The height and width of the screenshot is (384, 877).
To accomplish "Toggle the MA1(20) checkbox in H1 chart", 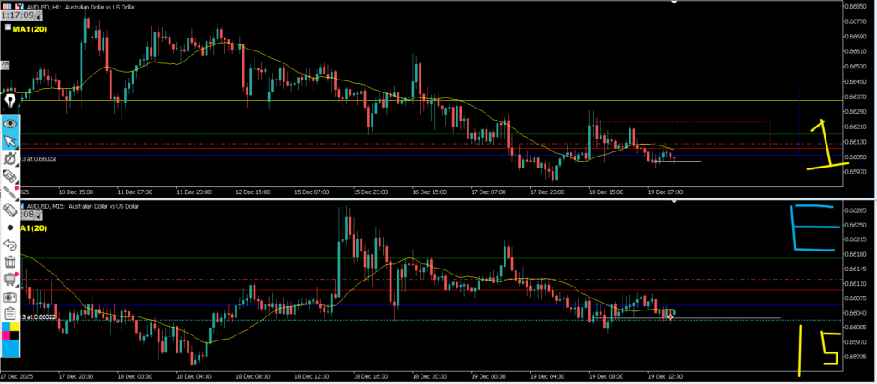I will (x=7, y=27).
